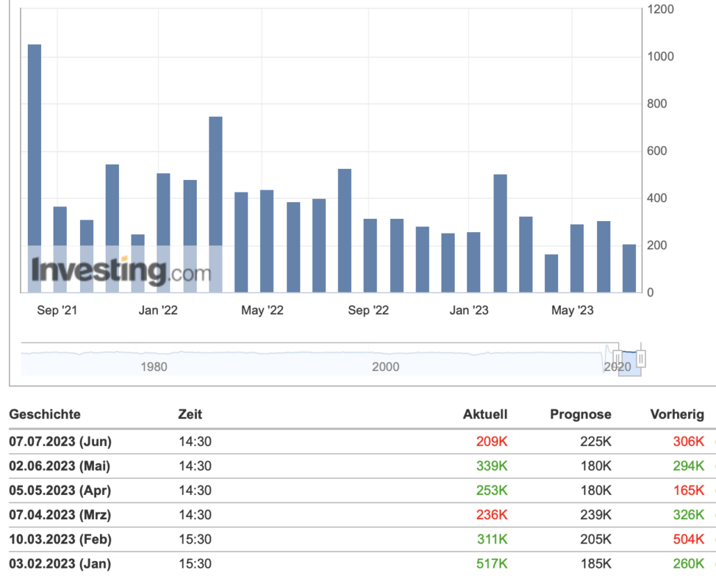Click the red 504K previous value
The width and height of the screenshot is (716, 581).
tap(688, 539)
